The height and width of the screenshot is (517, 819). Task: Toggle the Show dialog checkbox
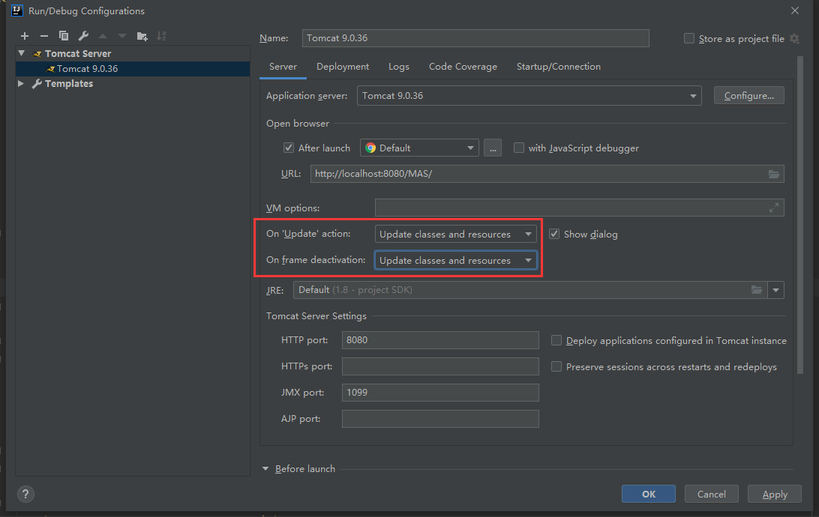(554, 235)
